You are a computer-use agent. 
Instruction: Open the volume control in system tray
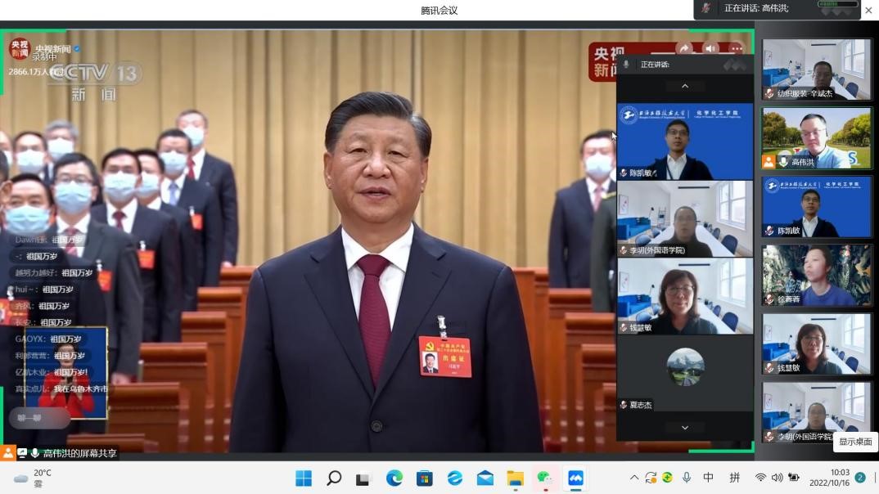pos(777,478)
